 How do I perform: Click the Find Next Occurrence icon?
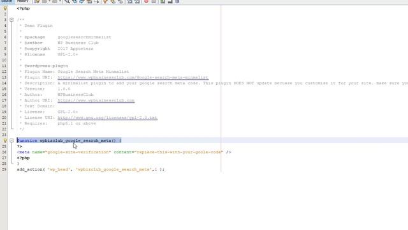(x=82, y=1)
